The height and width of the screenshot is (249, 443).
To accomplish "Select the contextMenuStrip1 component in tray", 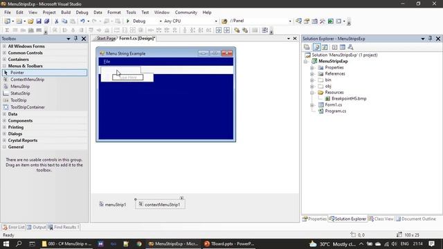I will [x=160, y=205].
